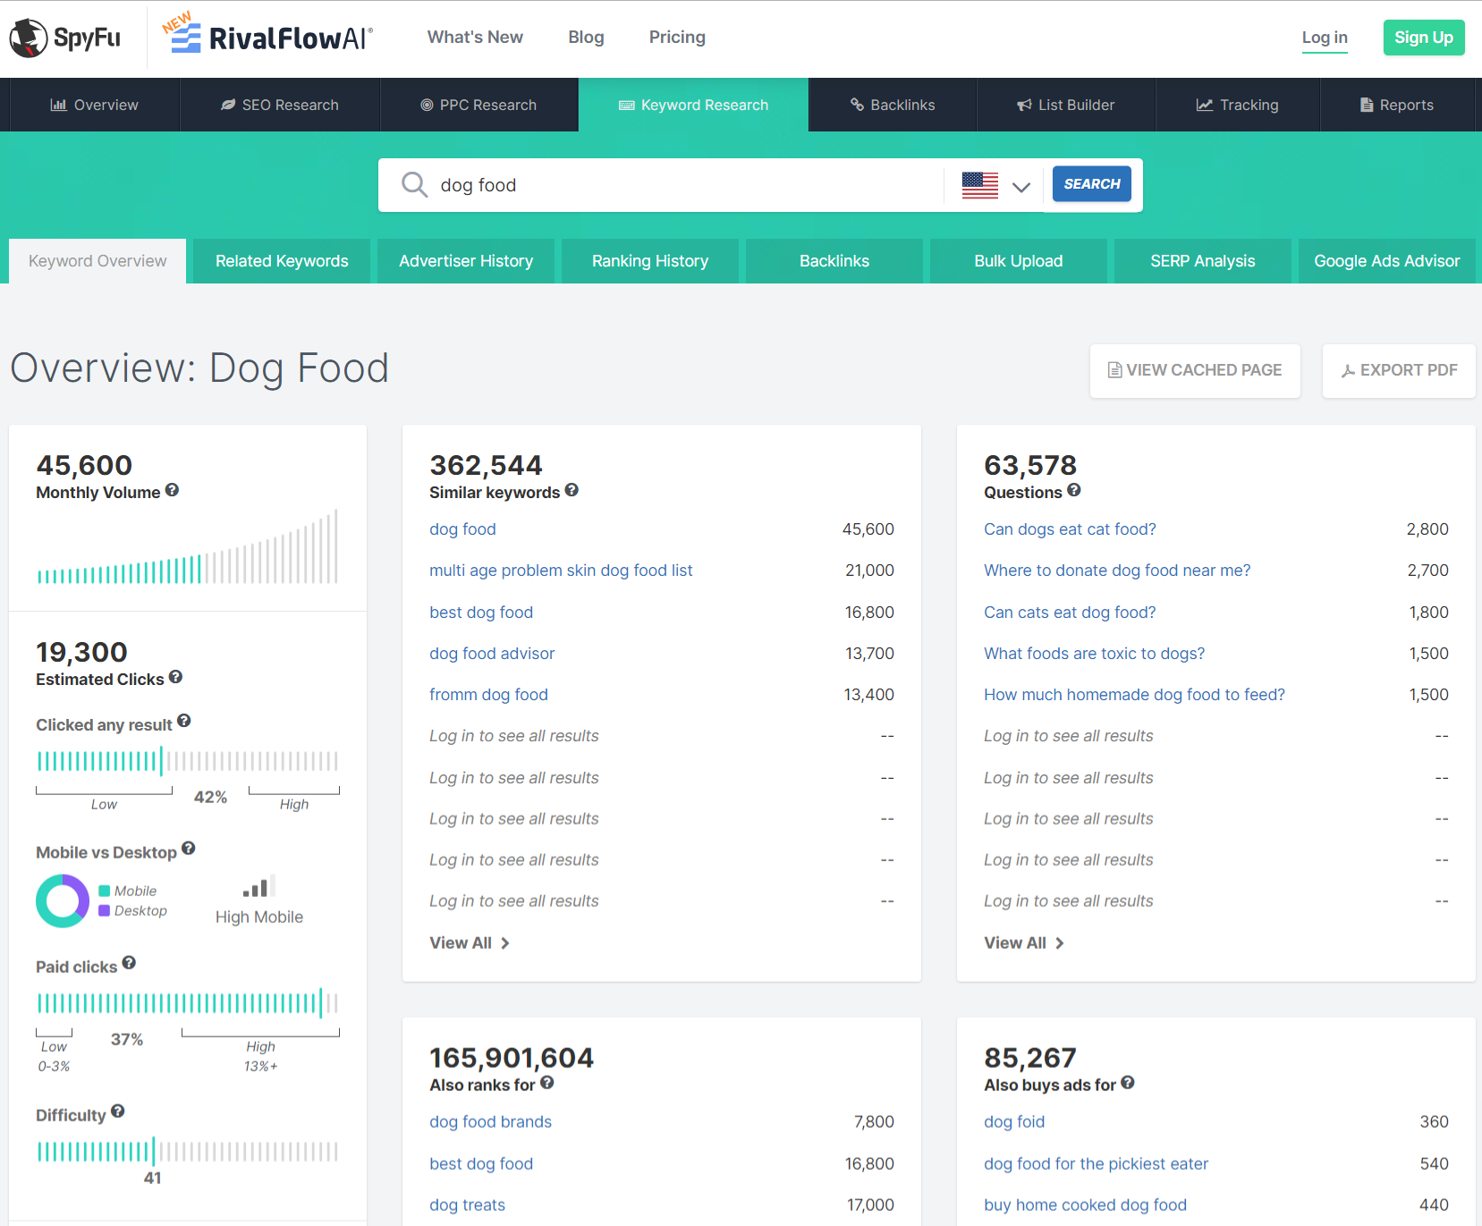Open the country selector dropdown arrow
This screenshot has height=1226, width=1482.
(x=1021, y=187)
